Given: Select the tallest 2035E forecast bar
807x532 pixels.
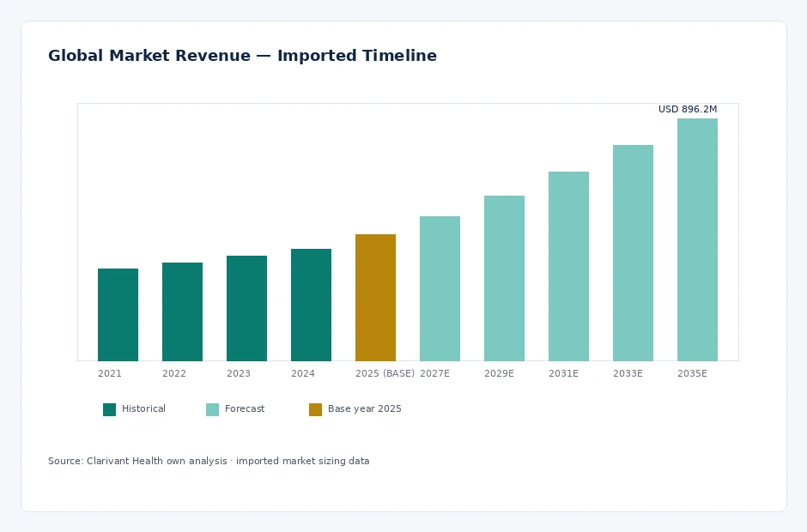Looking at the screenshot, I should [x=697, y=239].
